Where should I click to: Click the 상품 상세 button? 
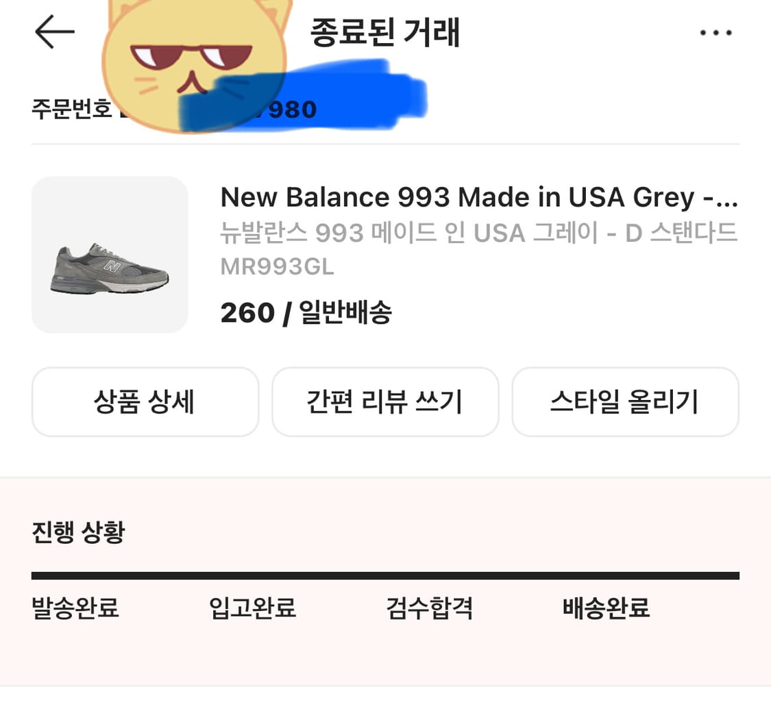click(145, 402)
